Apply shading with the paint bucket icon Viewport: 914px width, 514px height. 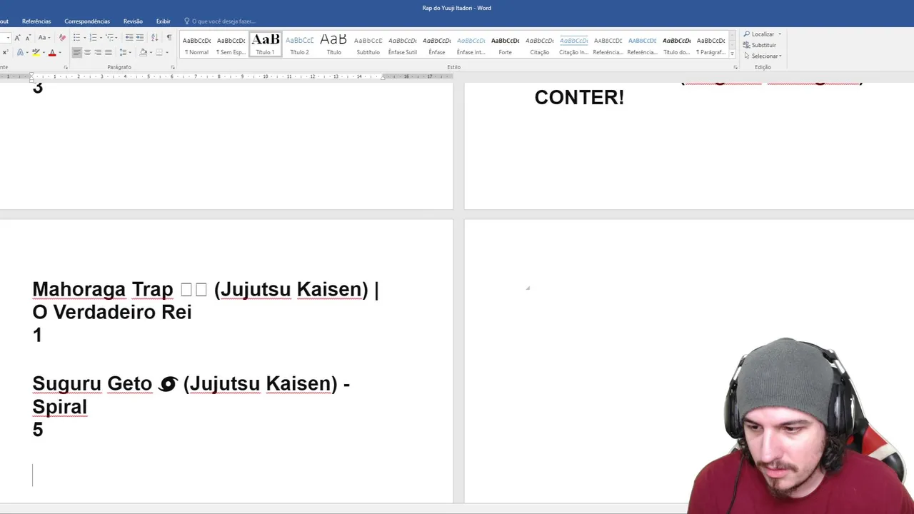(143, 52)
